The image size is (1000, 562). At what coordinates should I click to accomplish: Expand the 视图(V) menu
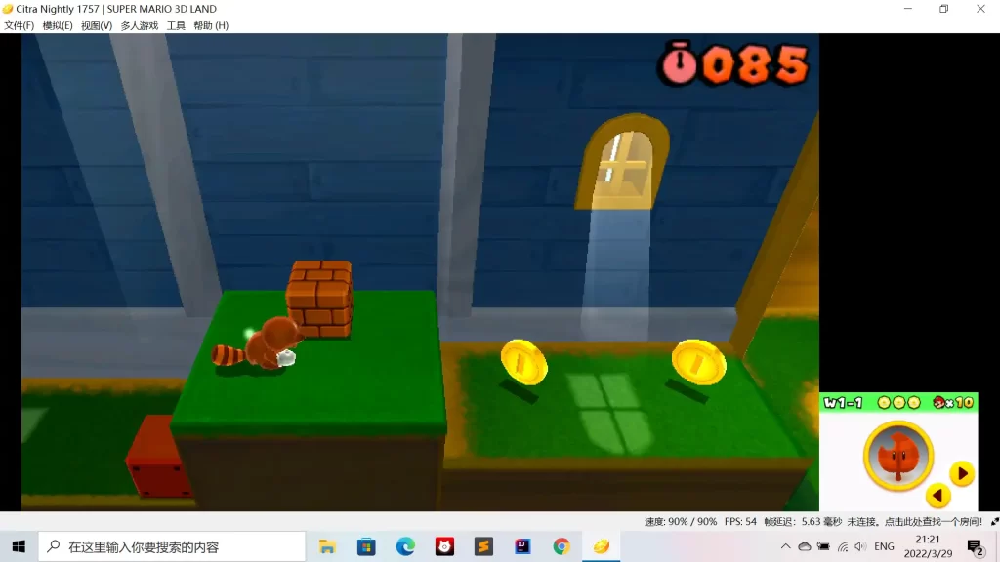click(97, 26)
